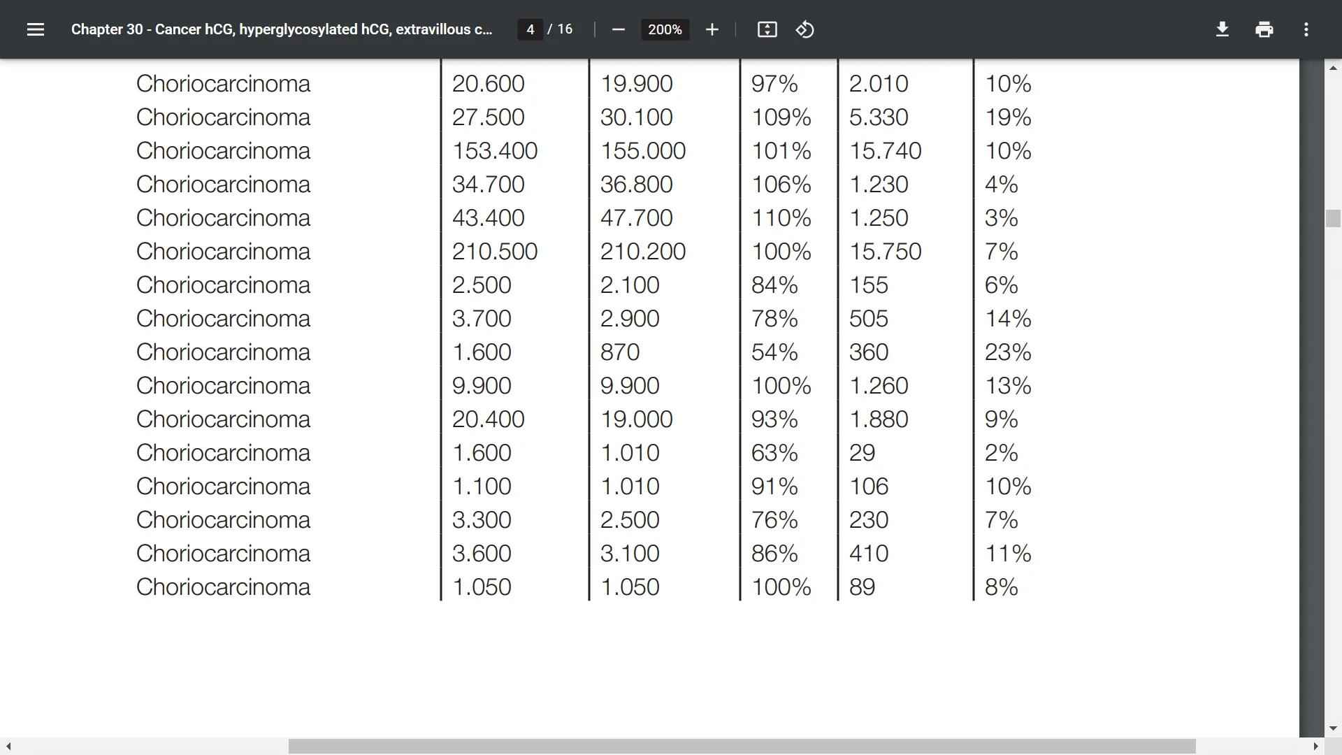This screenshot has width=1342, height=755.
Task: Click the value 410
Action: tap(869, 553)
